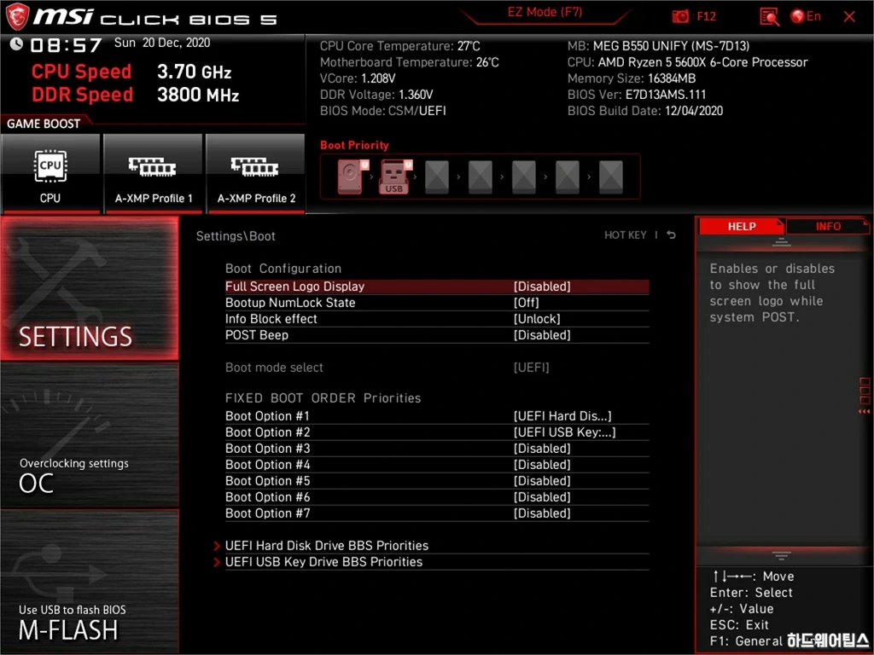Click the CPU Core Temperature reading
Viewport: 874px width, 655px height.
399,46
